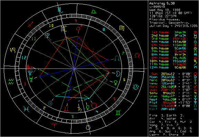Viewport: 199px width, 137px height.
Task: Select the North Node glyph inside the chart wheel
Action: coord(117,58)
